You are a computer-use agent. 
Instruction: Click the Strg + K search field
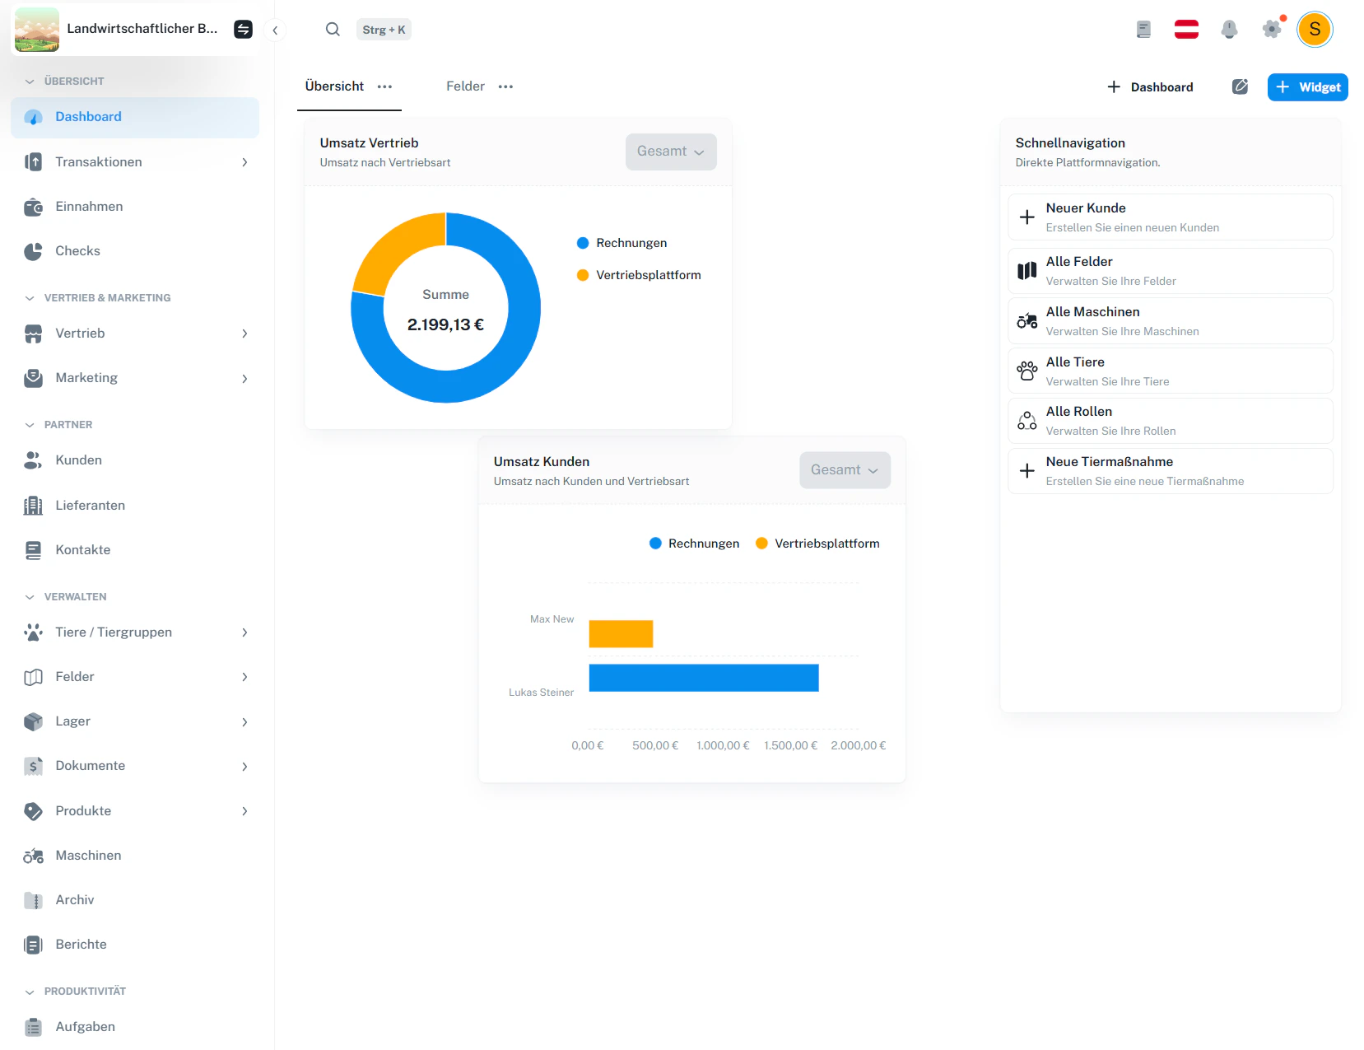pyautogui.click(x=384, y=29)
